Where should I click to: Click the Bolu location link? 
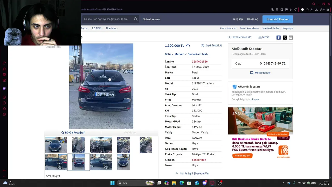coord(168,54)
